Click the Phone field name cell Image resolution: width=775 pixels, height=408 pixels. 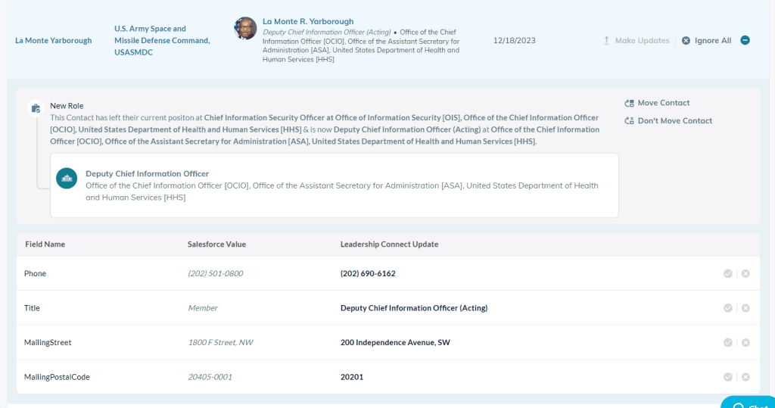point(35,273)
